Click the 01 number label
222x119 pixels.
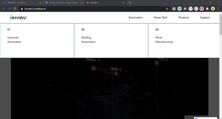click(x=9, y=30)
